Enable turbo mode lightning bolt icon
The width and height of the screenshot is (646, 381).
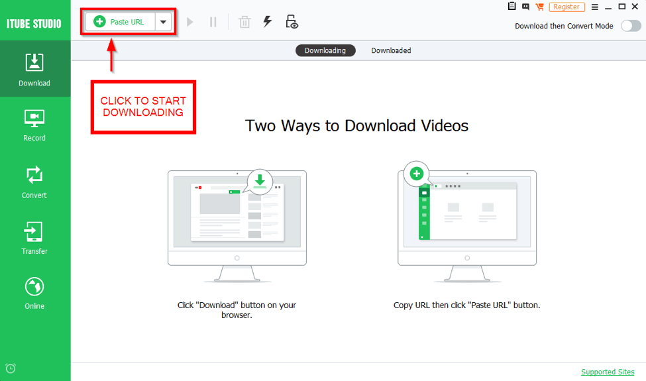268,22
